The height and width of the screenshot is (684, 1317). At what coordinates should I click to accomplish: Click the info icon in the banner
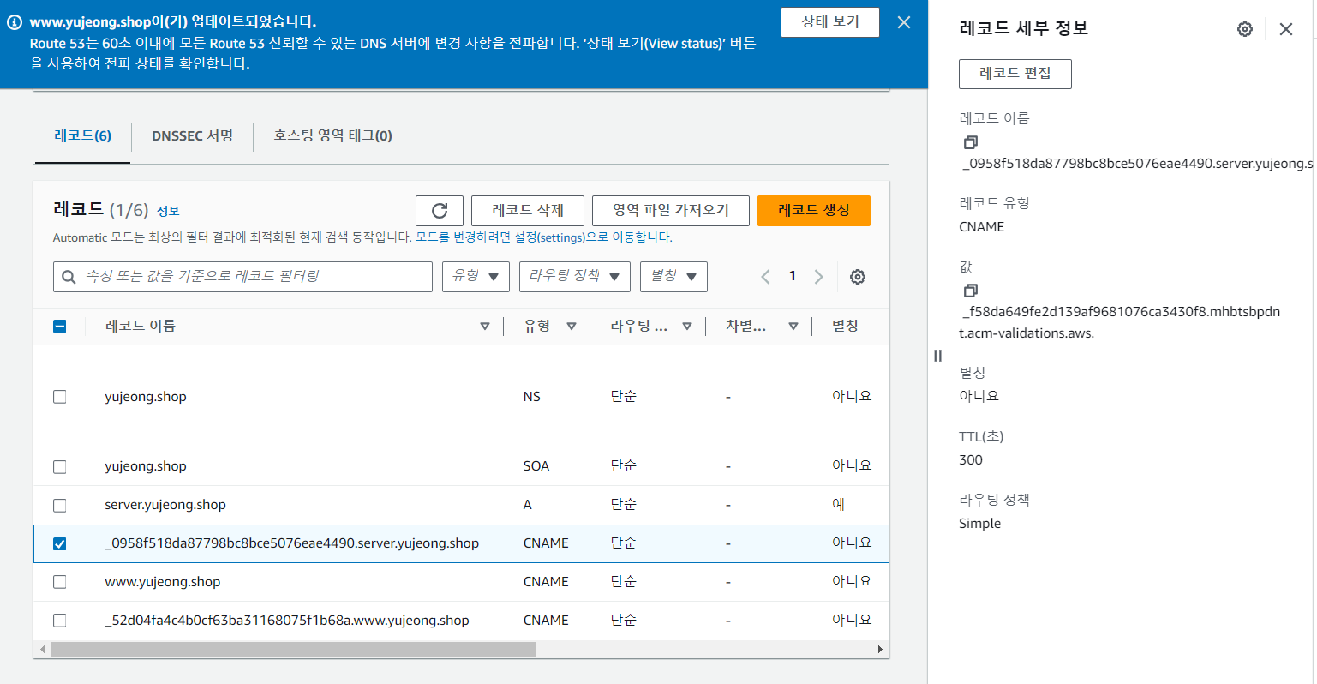point(15,22)
